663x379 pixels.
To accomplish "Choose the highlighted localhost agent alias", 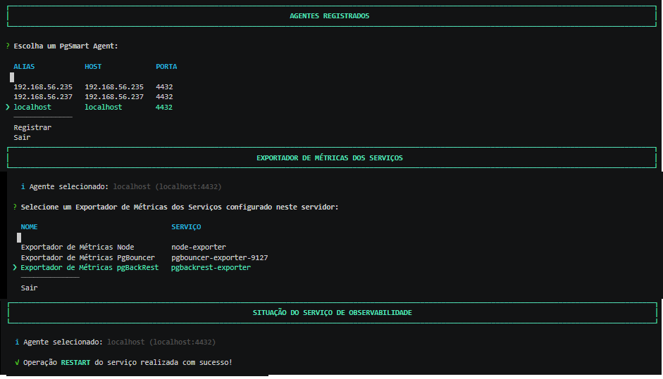I will click(32, 107).
